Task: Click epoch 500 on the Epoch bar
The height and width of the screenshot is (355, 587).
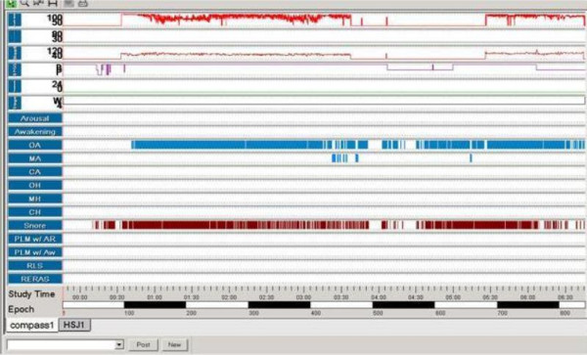Action: pos(378,313)
